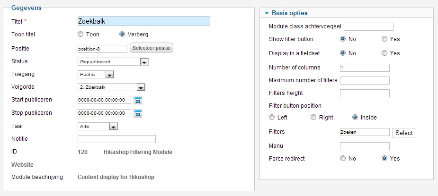Click the Module class achtervoegsel field

368,26
